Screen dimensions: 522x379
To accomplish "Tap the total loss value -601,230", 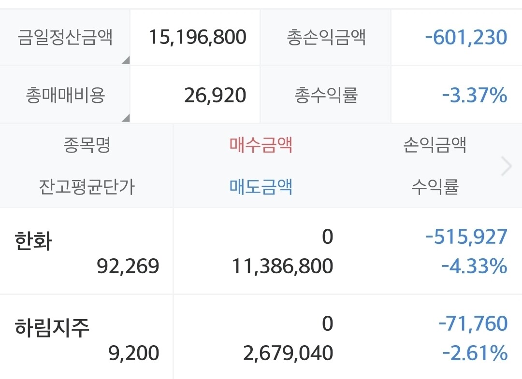I will (466, 37).
